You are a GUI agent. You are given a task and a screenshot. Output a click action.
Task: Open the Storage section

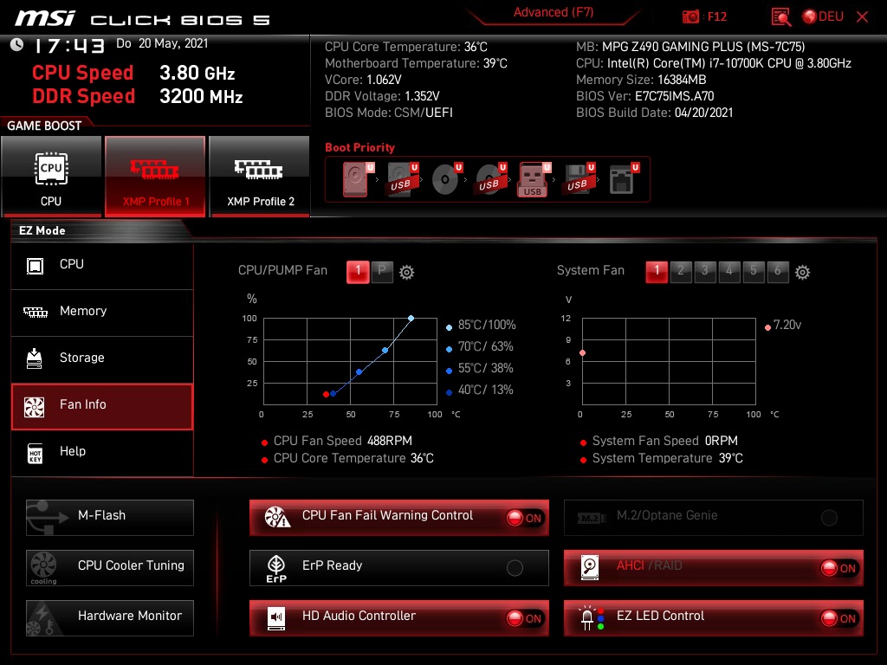[x=102, y=358]
